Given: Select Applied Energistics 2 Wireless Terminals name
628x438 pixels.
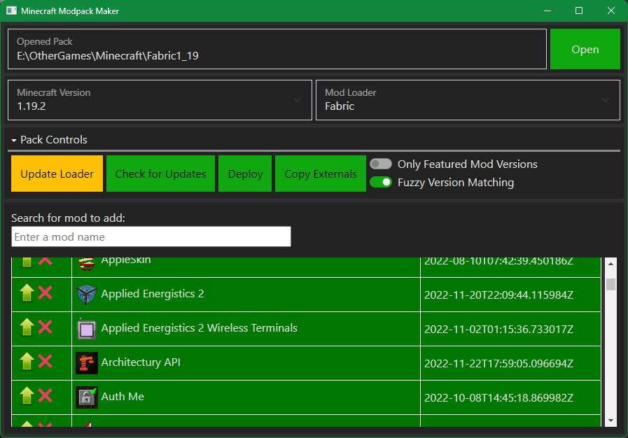Looking at the screenshot, I should coord(199,328).
